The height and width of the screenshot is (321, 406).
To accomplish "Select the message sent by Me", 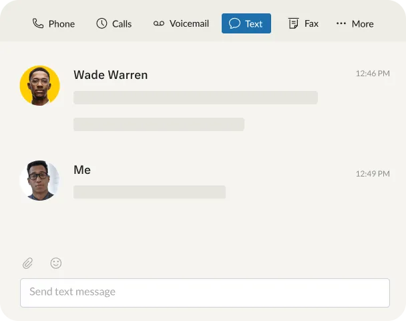I will click(150, 192).
